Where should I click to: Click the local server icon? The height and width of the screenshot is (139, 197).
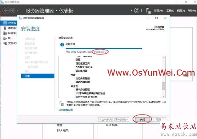[x=5, y=28]
